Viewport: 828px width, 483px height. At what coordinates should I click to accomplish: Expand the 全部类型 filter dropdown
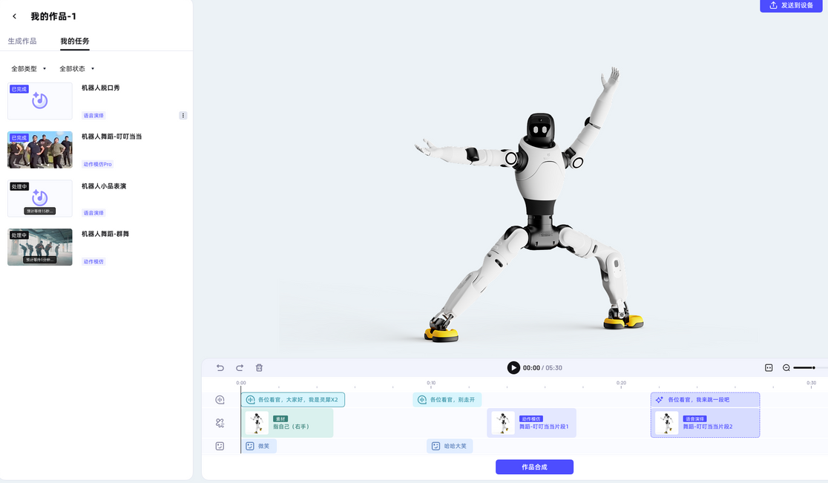(29, 69)
